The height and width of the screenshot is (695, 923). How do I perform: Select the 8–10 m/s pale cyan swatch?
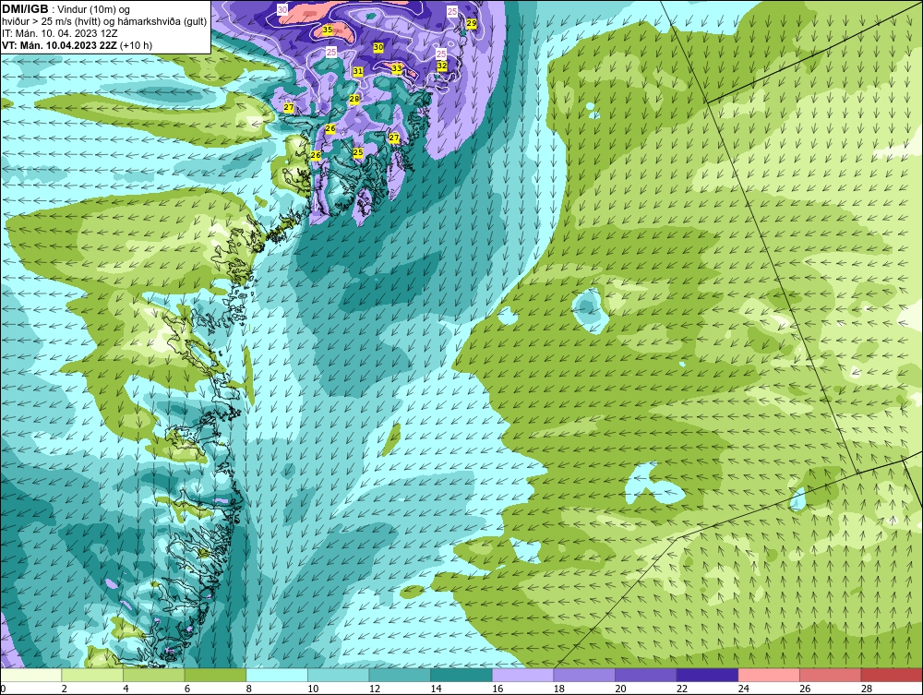[x=277, y=675]
